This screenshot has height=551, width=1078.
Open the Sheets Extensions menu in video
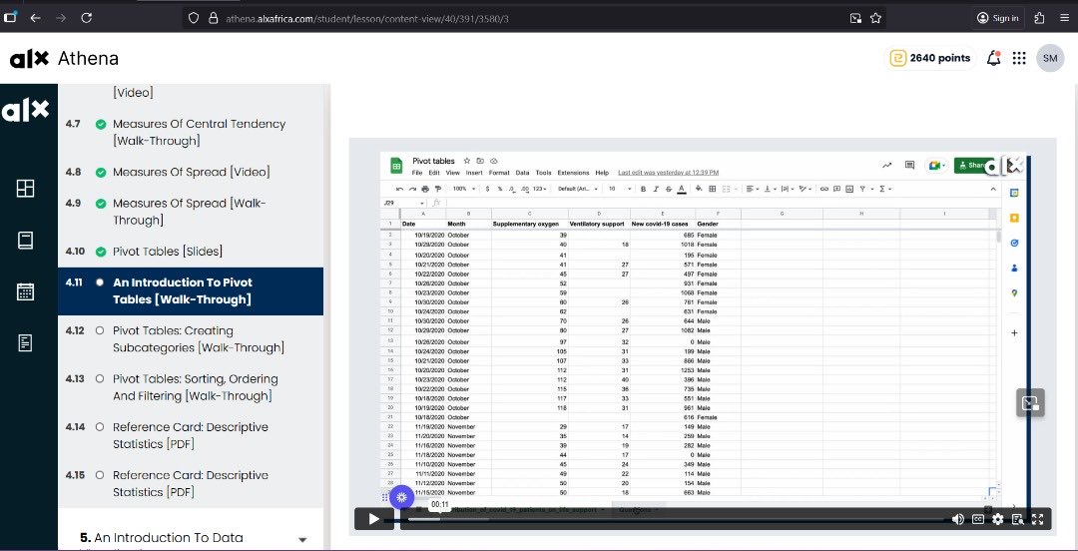tap(573, 173)
